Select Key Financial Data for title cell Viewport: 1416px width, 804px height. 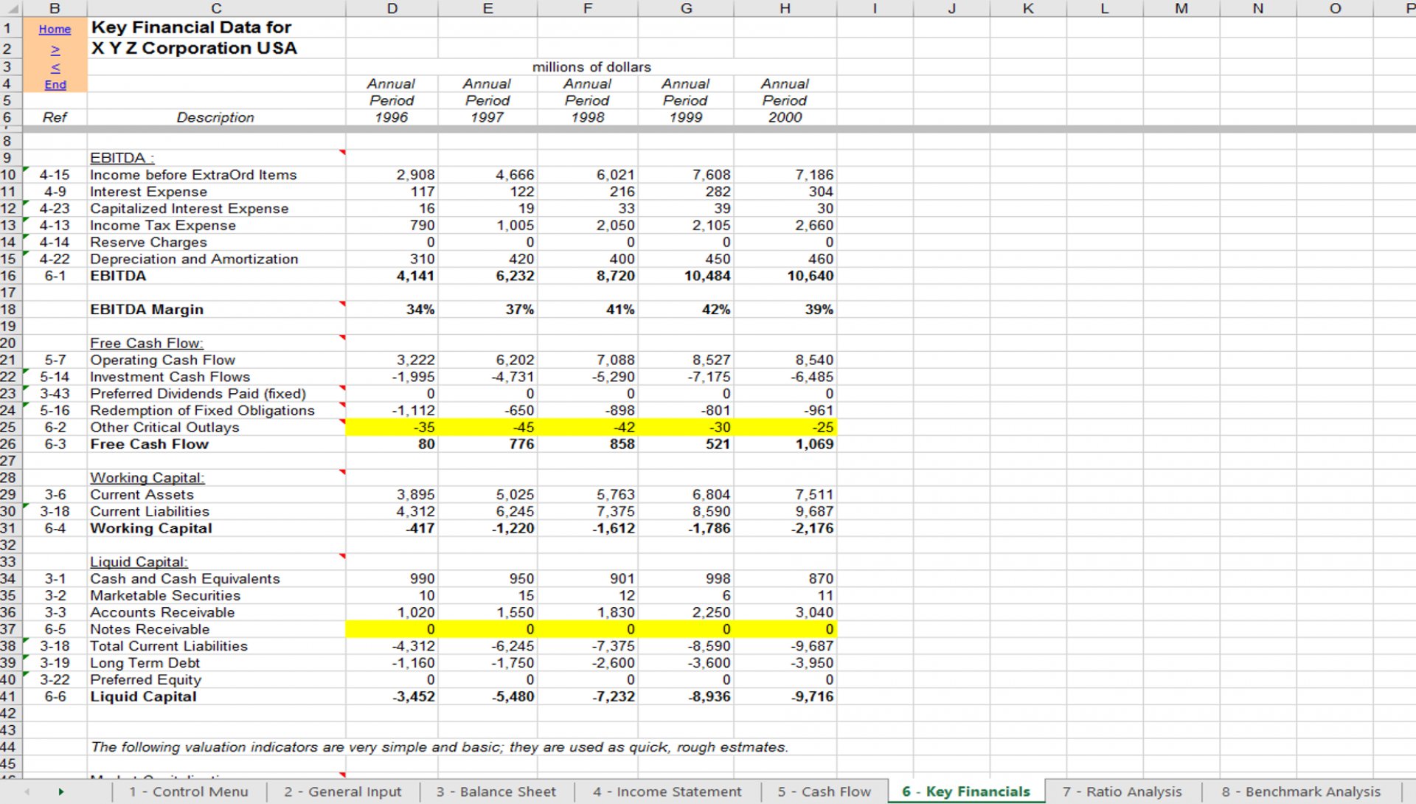pyautogui.click(x=216, y=28)
